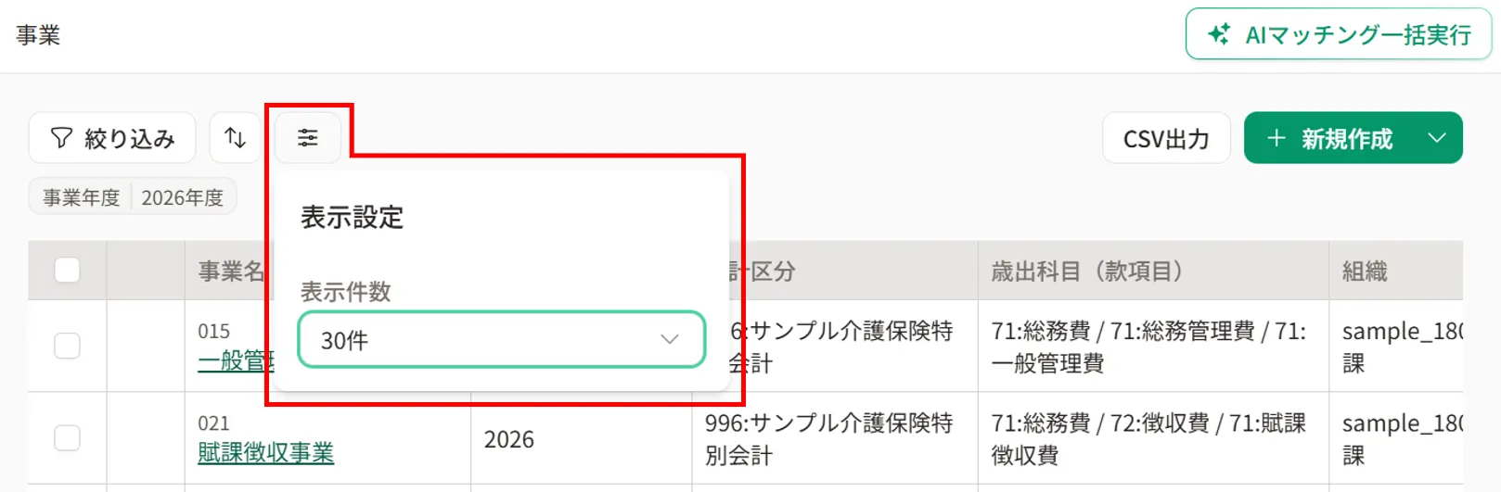Screen dimensions: 1501x492
Task: Click the sort arrows icon button
Action: [236, 138]
